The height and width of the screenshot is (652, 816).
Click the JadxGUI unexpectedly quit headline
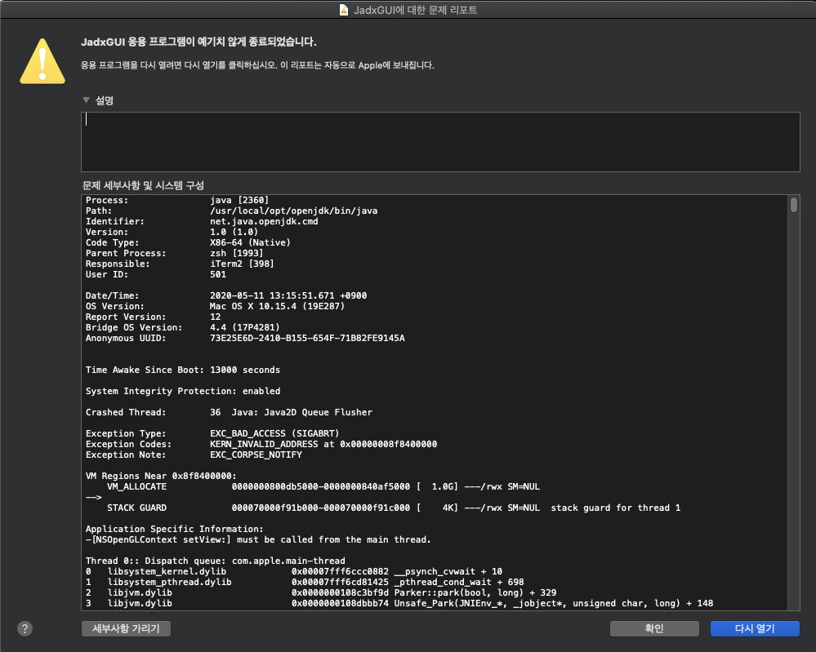coord(198,42)
